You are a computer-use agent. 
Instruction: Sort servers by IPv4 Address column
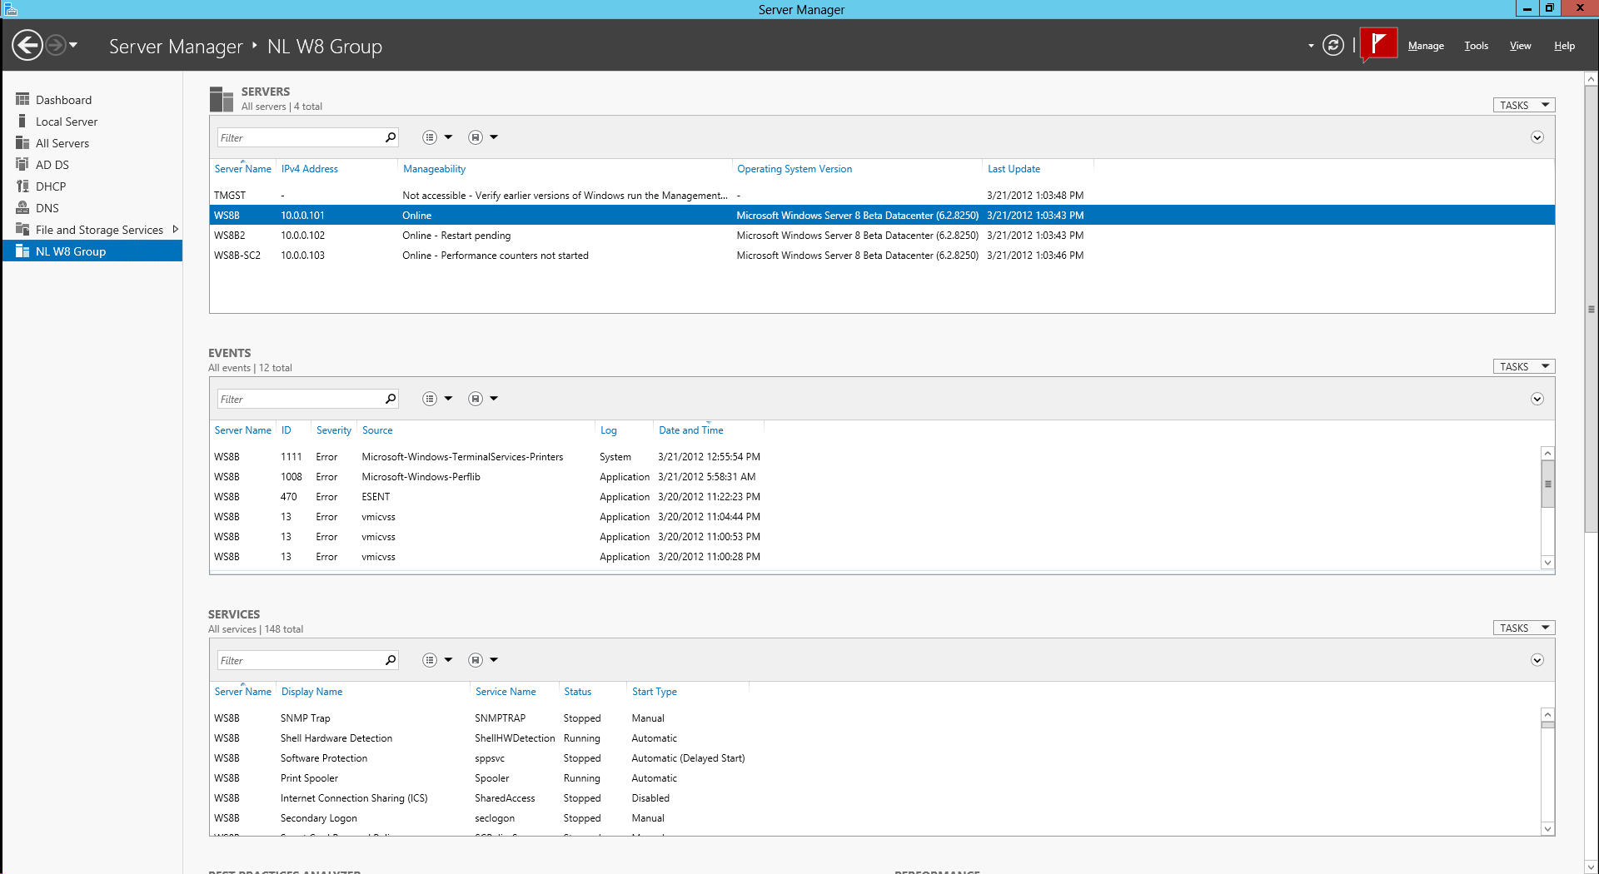pos(309,169)
